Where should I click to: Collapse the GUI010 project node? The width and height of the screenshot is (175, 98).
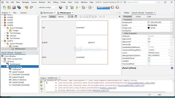click(2, 41)
